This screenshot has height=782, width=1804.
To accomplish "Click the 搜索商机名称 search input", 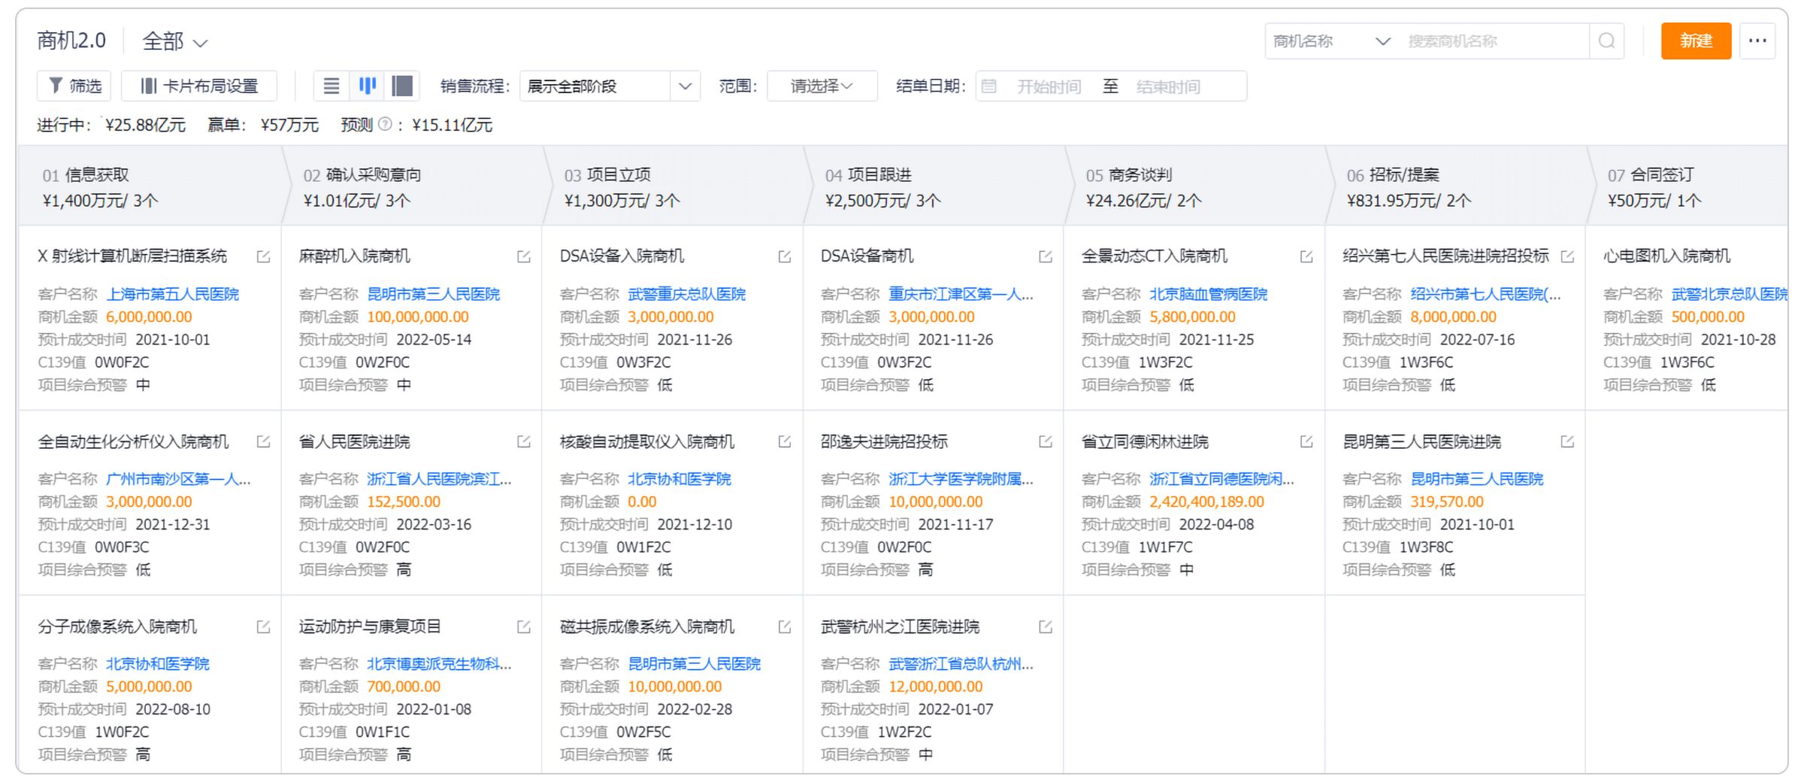I will tap(1494, 41).
